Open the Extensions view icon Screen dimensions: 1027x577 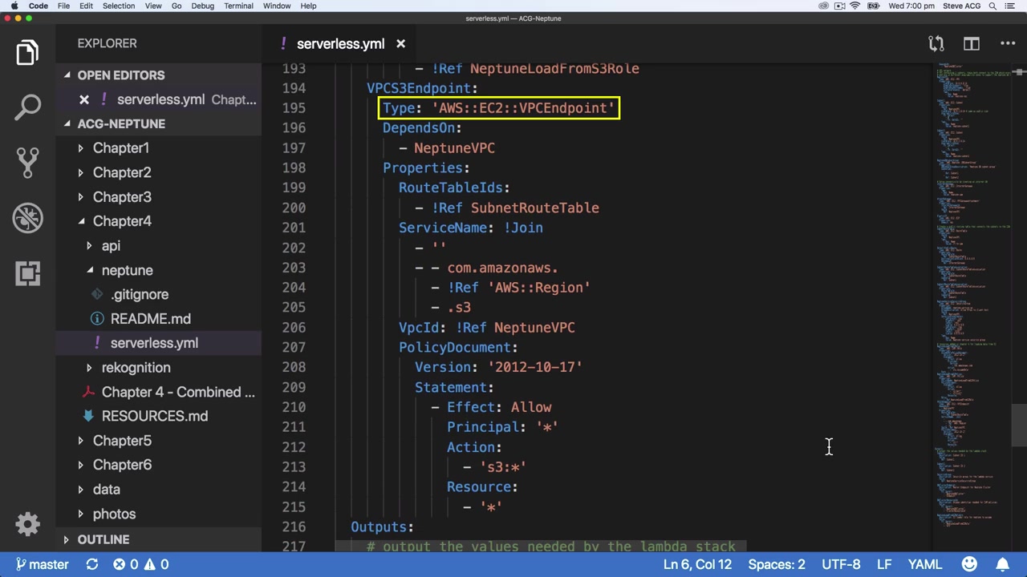(x=27, y=273)
